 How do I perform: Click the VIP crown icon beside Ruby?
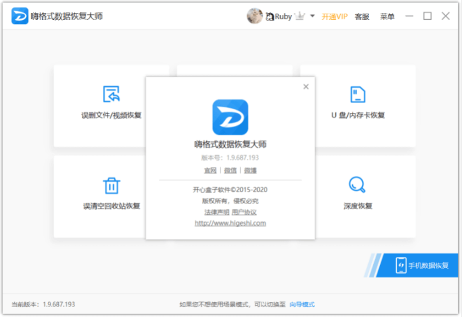coord(300,16)
